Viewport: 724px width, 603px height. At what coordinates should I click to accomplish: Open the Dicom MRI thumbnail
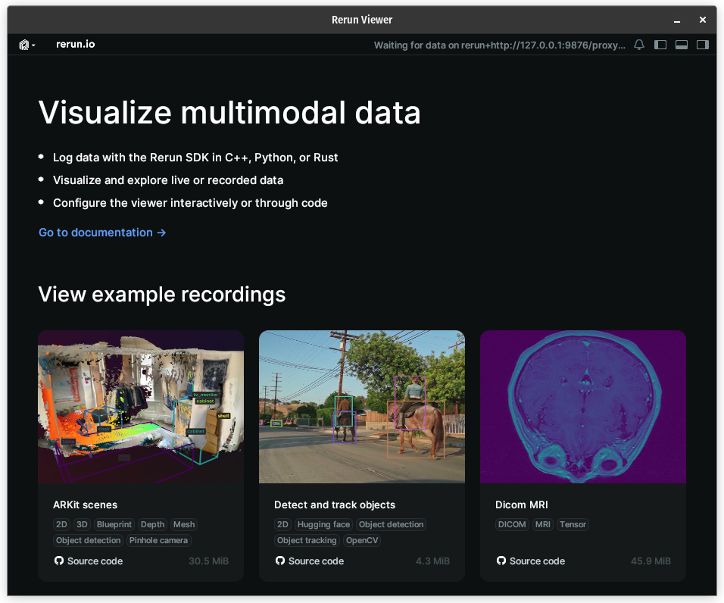tap(583, 407)
